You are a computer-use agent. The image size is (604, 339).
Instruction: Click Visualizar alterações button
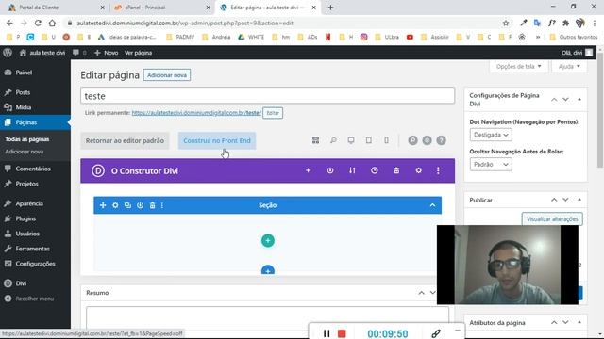coord(552,219)
